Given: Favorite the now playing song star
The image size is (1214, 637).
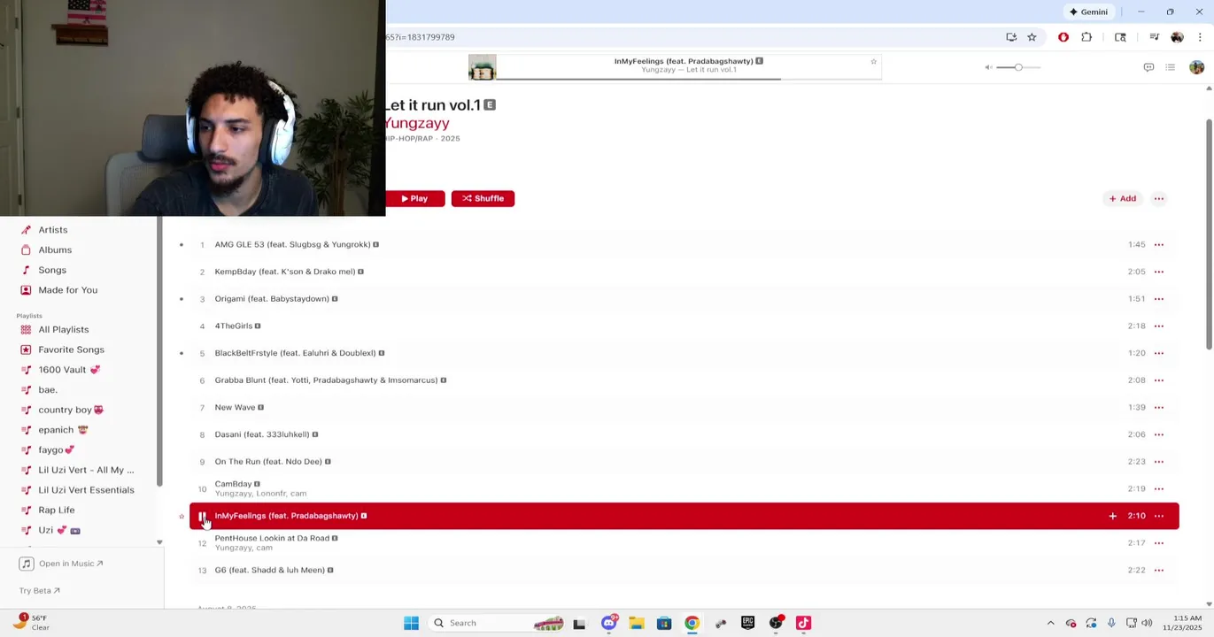Looking at the screenshot, I should click(x=873, y=61).
